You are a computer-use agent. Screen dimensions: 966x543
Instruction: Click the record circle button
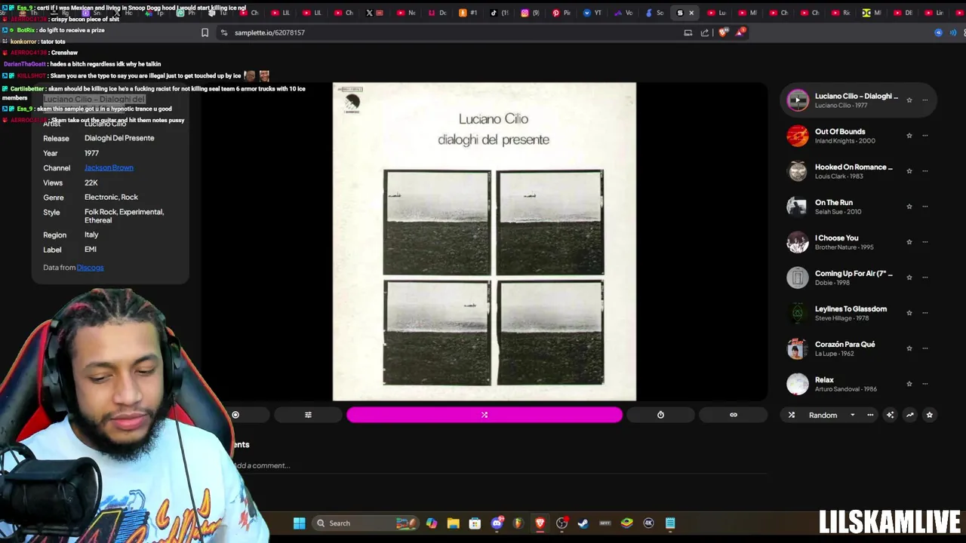(235, 415)
